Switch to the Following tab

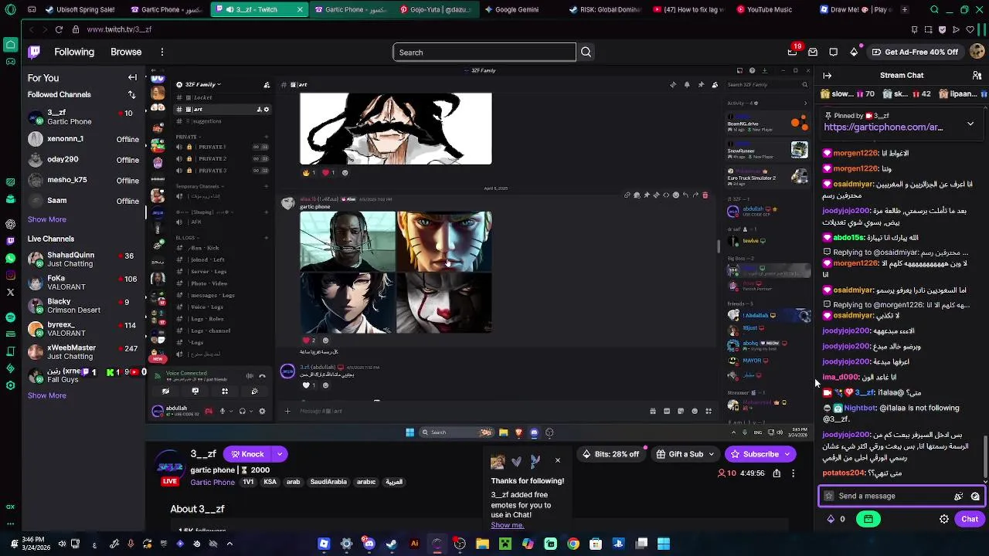coord(74,52)
